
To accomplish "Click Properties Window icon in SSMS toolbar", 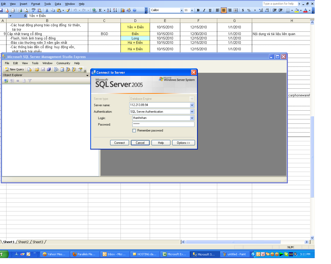I will pos(80,69).
